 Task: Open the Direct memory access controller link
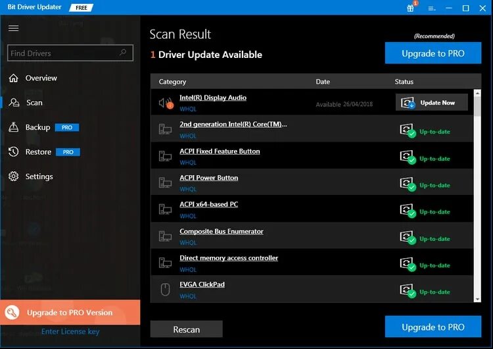(x=229, y=258)
